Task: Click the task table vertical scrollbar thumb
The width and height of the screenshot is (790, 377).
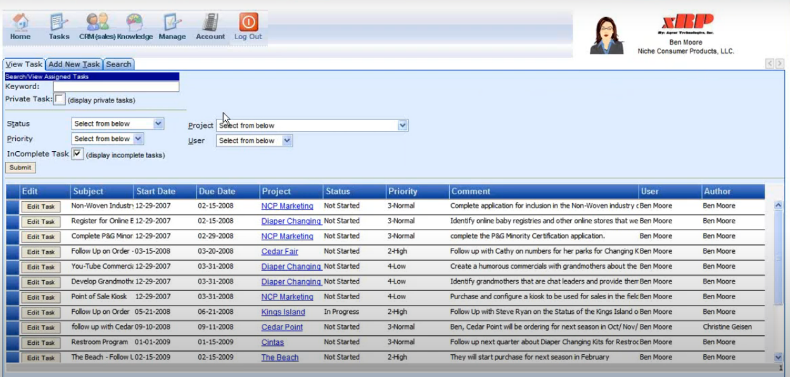Action: pyautogui.click(x=779, y=257)
